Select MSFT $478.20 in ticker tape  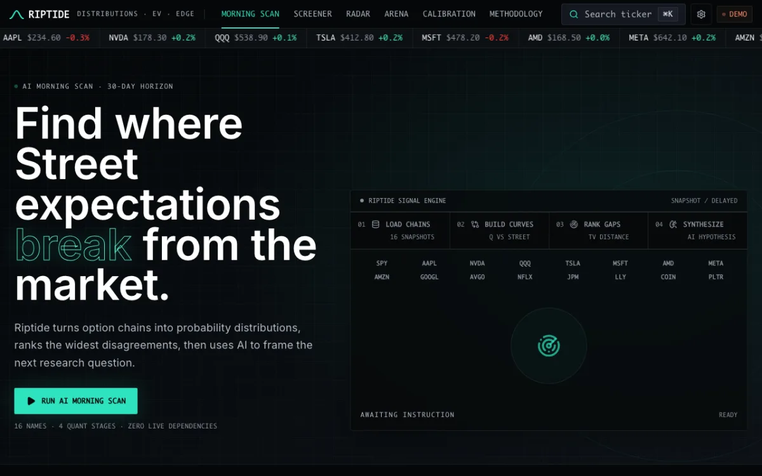click(465, 38)
